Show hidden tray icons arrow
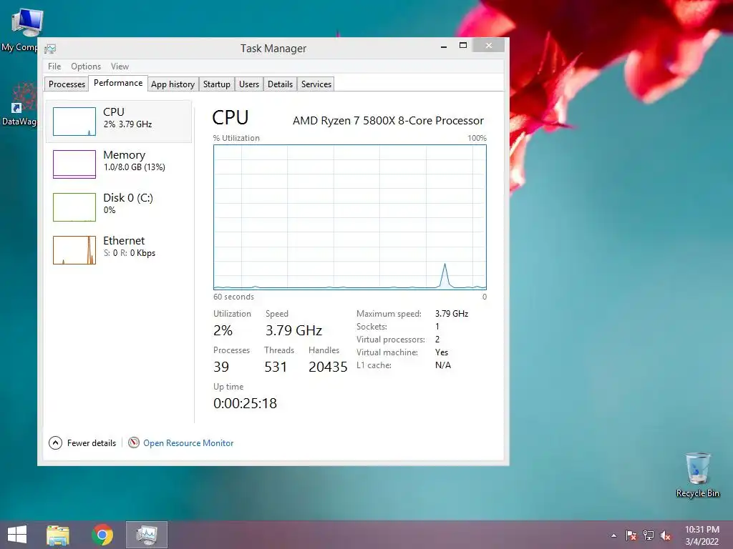 coord(613,536)
